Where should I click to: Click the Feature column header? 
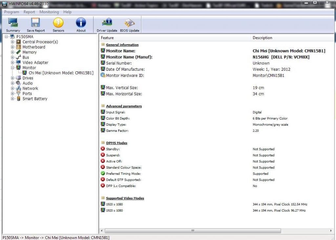click(x=175, y=38)
